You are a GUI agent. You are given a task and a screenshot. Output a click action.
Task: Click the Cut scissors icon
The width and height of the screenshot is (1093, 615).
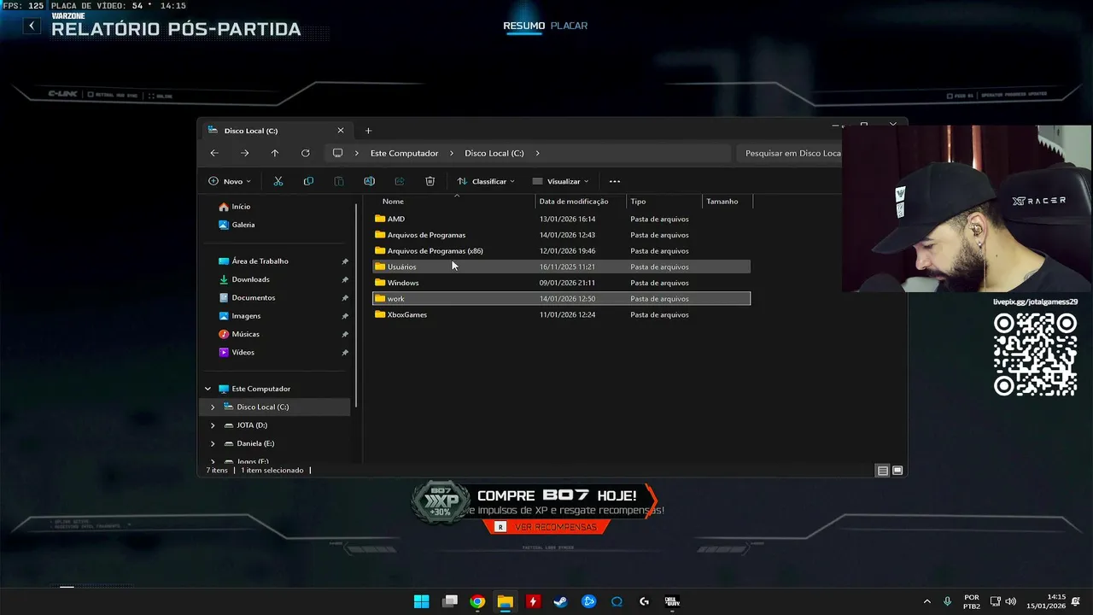coord(278,181)
